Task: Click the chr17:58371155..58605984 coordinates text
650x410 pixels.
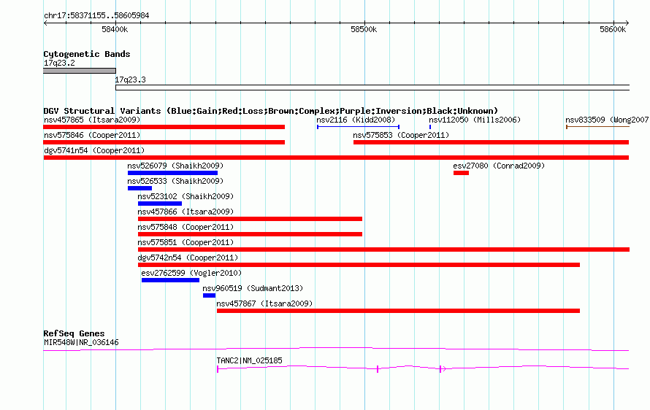Action: click(x=96, y=15)
